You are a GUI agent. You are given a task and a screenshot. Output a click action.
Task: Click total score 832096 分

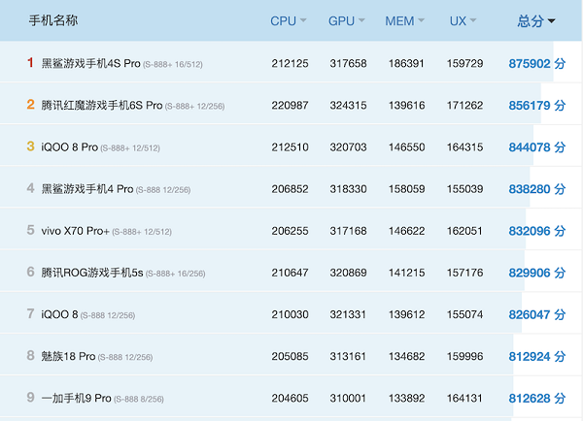[x=537, y=231]
